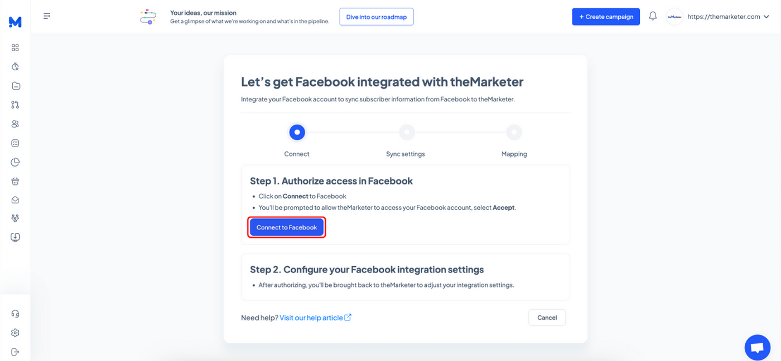Image resolution: width=781 pixels, height=361 pixels.
Task: Click theMarketer logo in sidebar
Action: pos(15,22)
